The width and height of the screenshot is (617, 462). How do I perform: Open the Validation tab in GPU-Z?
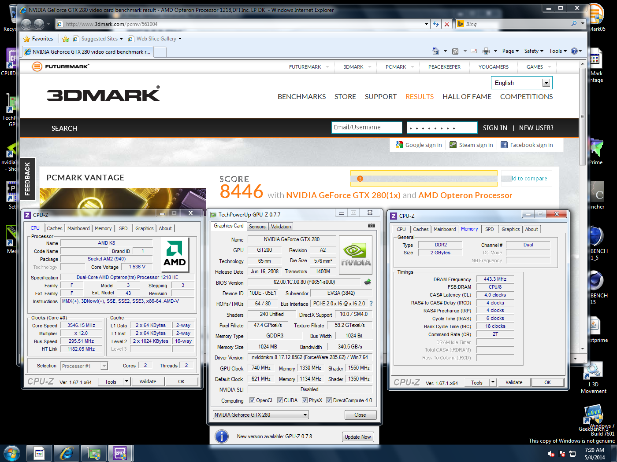point(281,227)
